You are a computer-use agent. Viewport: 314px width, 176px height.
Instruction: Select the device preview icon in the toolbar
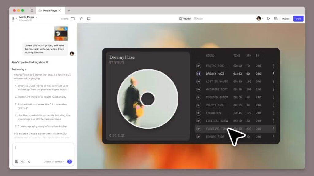[x=89, y=19]
